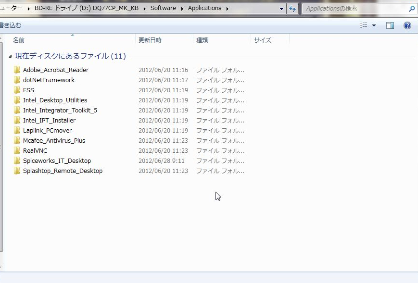418x283 pixels.
Task: Click the vertical scrollbar of the left pane
Action: tap(1, 147)
